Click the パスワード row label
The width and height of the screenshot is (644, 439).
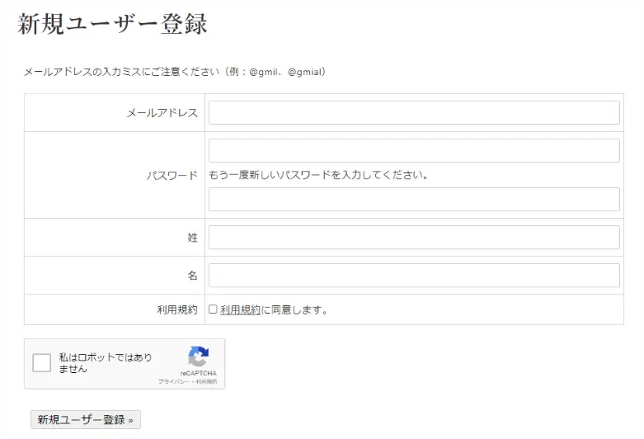click(172, 176)
